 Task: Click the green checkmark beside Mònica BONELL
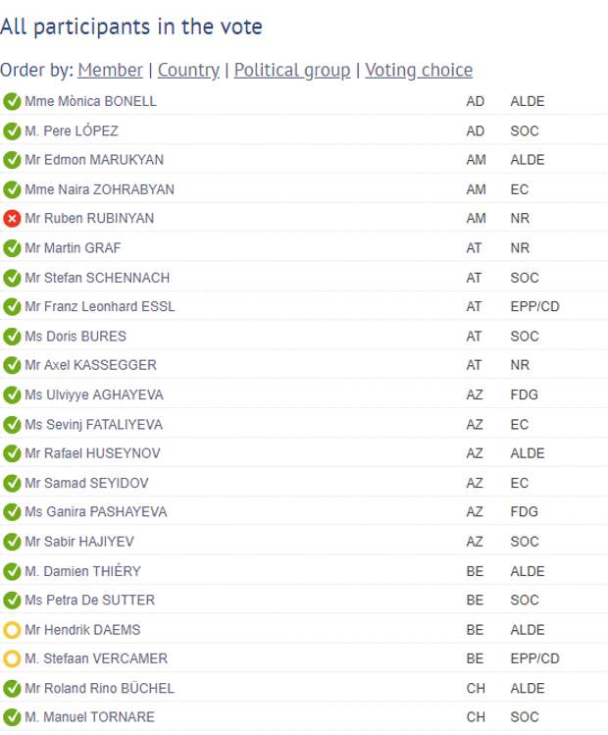[x=12, y=101]
